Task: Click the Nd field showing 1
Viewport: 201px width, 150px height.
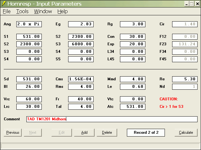Action: [x=185, y=87]
